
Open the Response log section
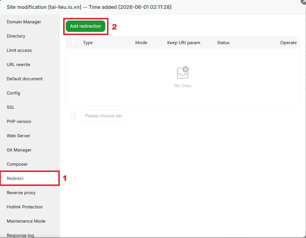pos(20,235)
